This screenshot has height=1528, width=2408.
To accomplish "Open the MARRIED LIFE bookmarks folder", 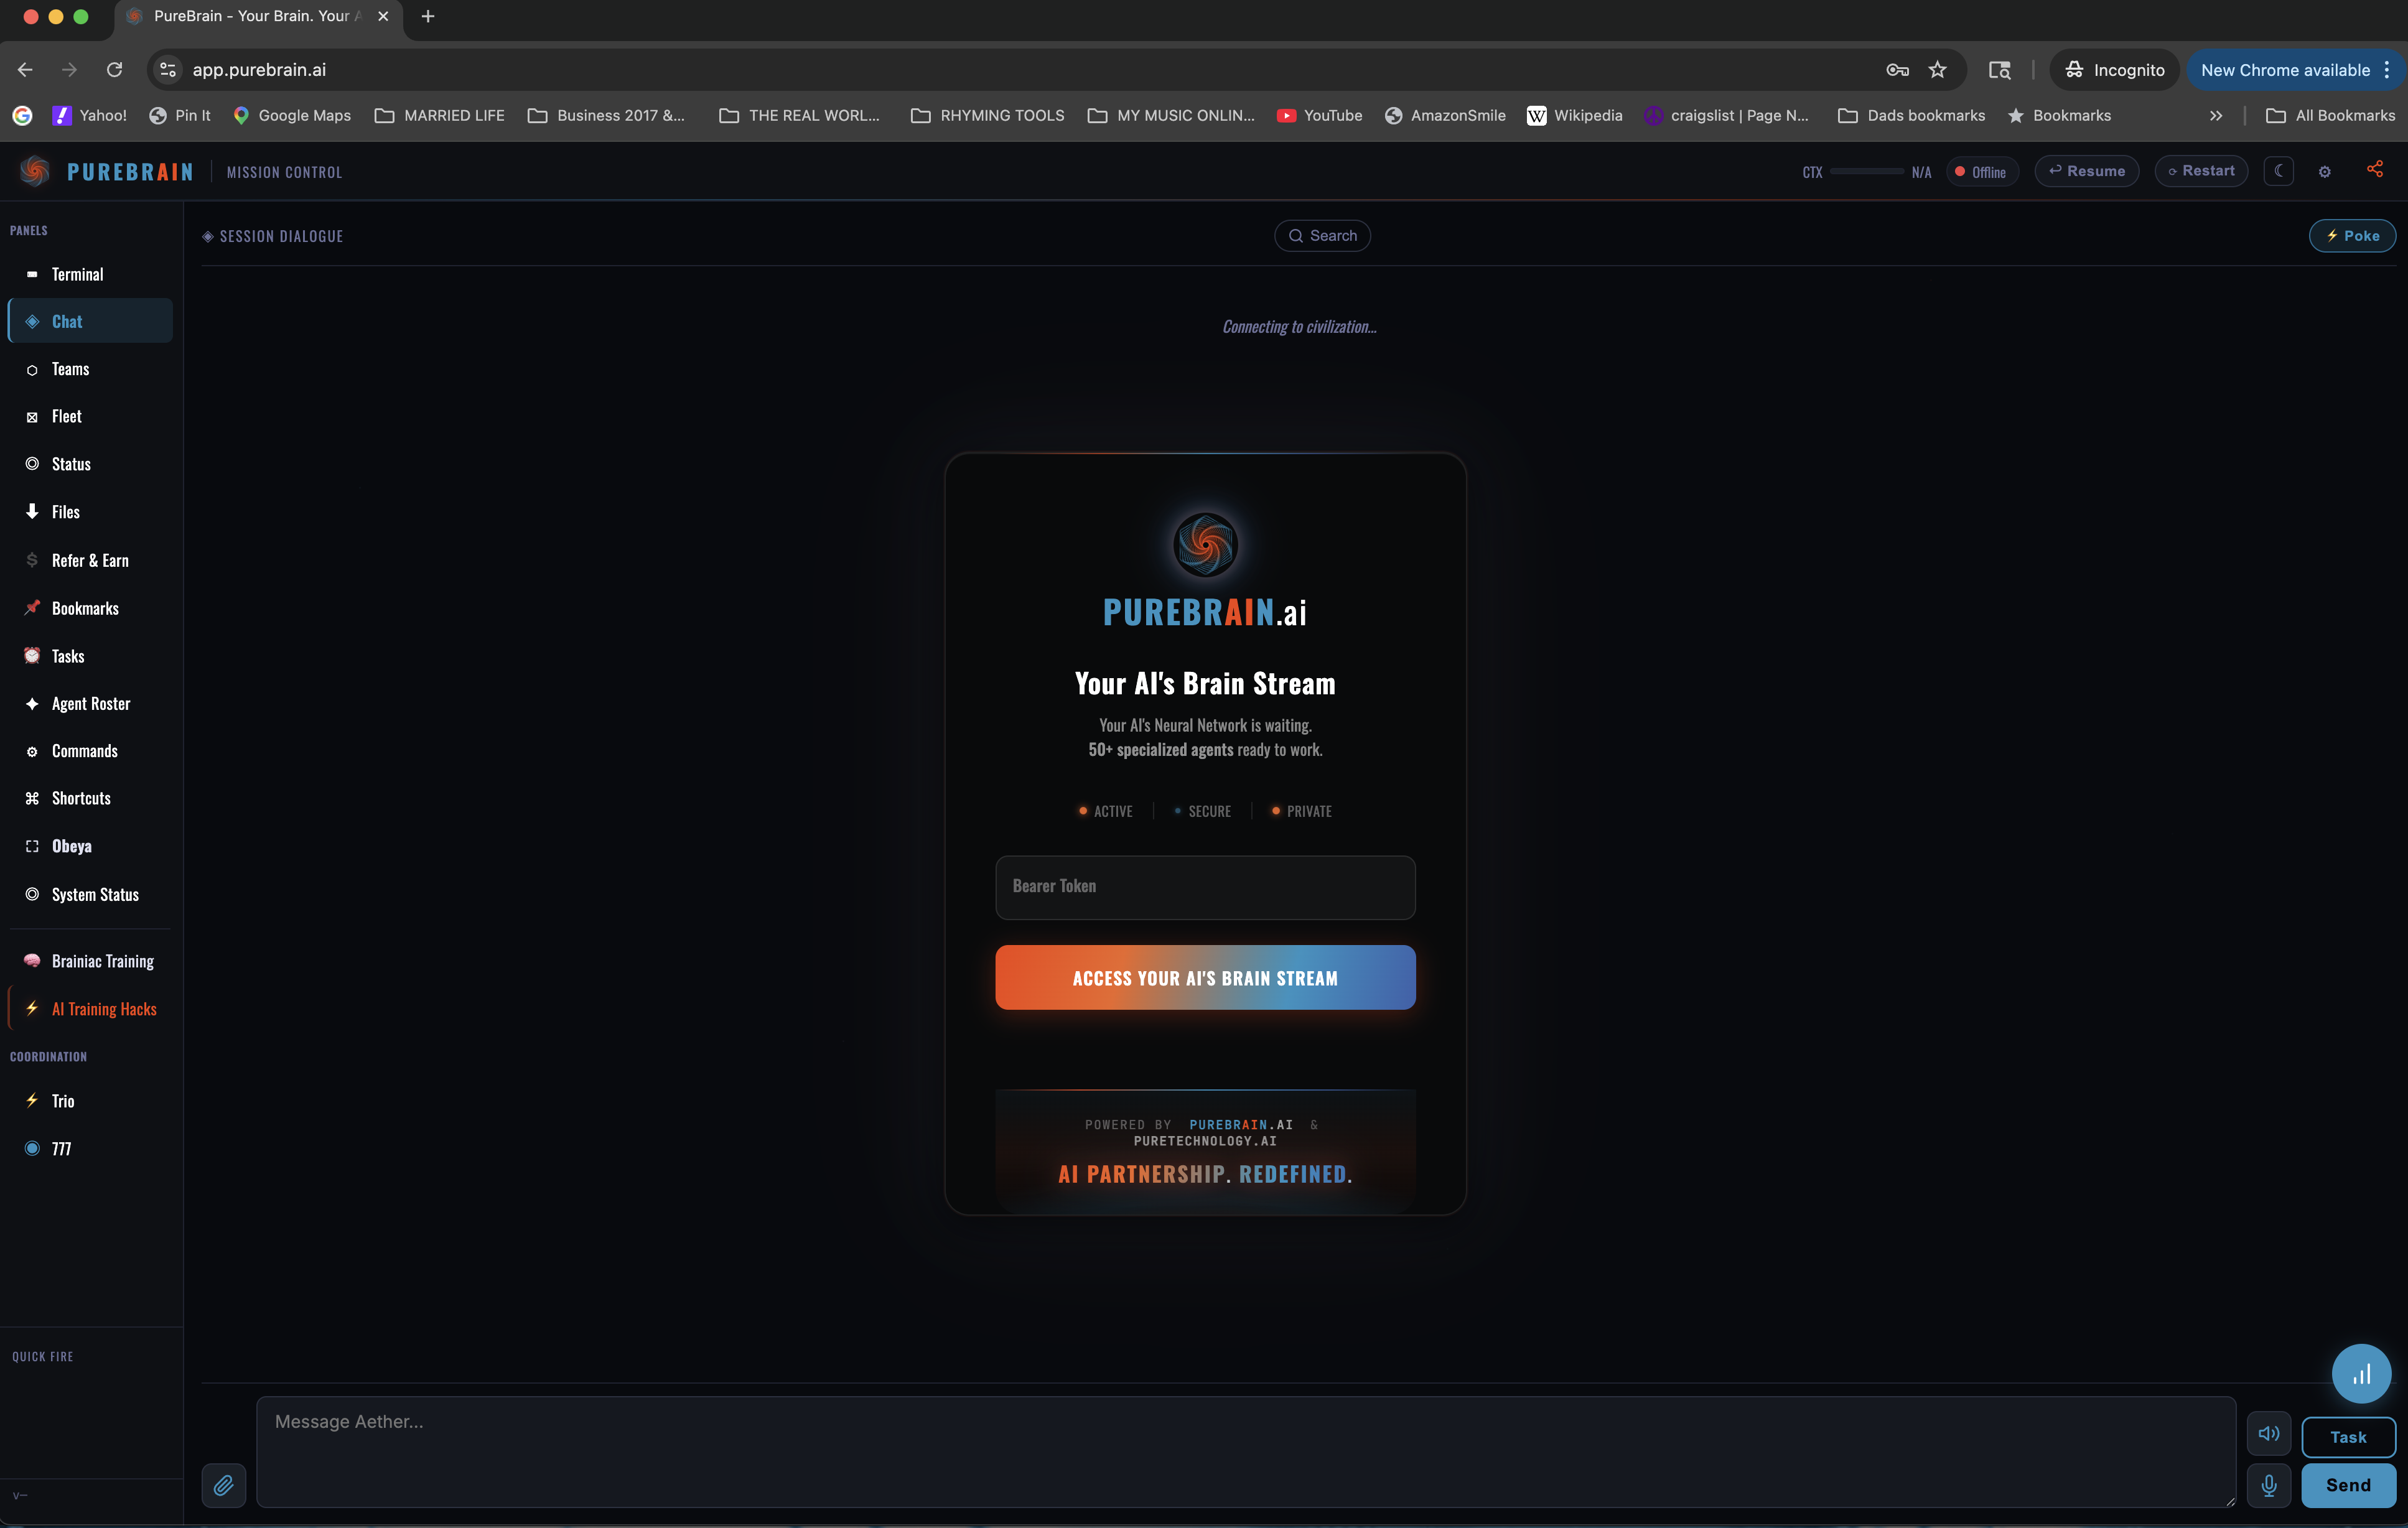I will 439,116.
